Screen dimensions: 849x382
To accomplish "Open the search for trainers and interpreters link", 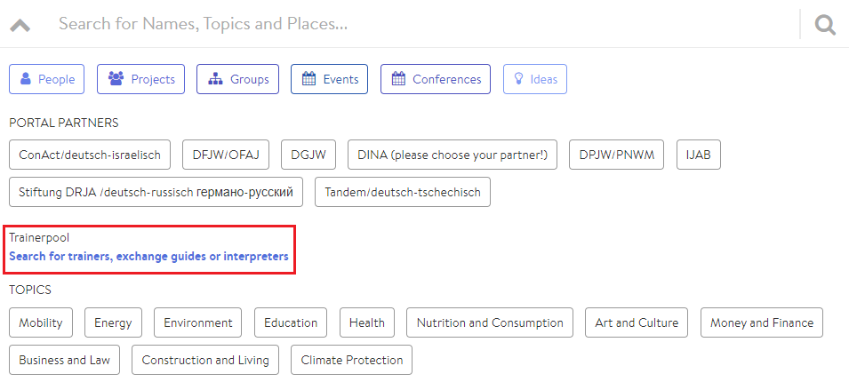I will point(148,256).
